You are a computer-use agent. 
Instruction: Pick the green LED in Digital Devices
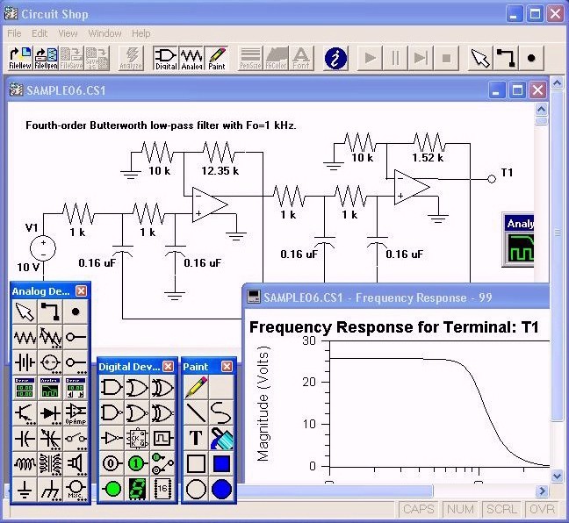click(112, 489)
